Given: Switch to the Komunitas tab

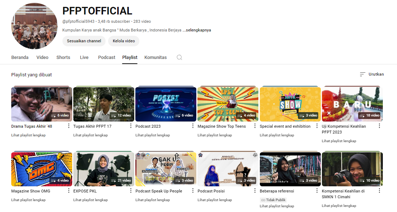Looking at the screenshot, I should (x=155, y=57).
